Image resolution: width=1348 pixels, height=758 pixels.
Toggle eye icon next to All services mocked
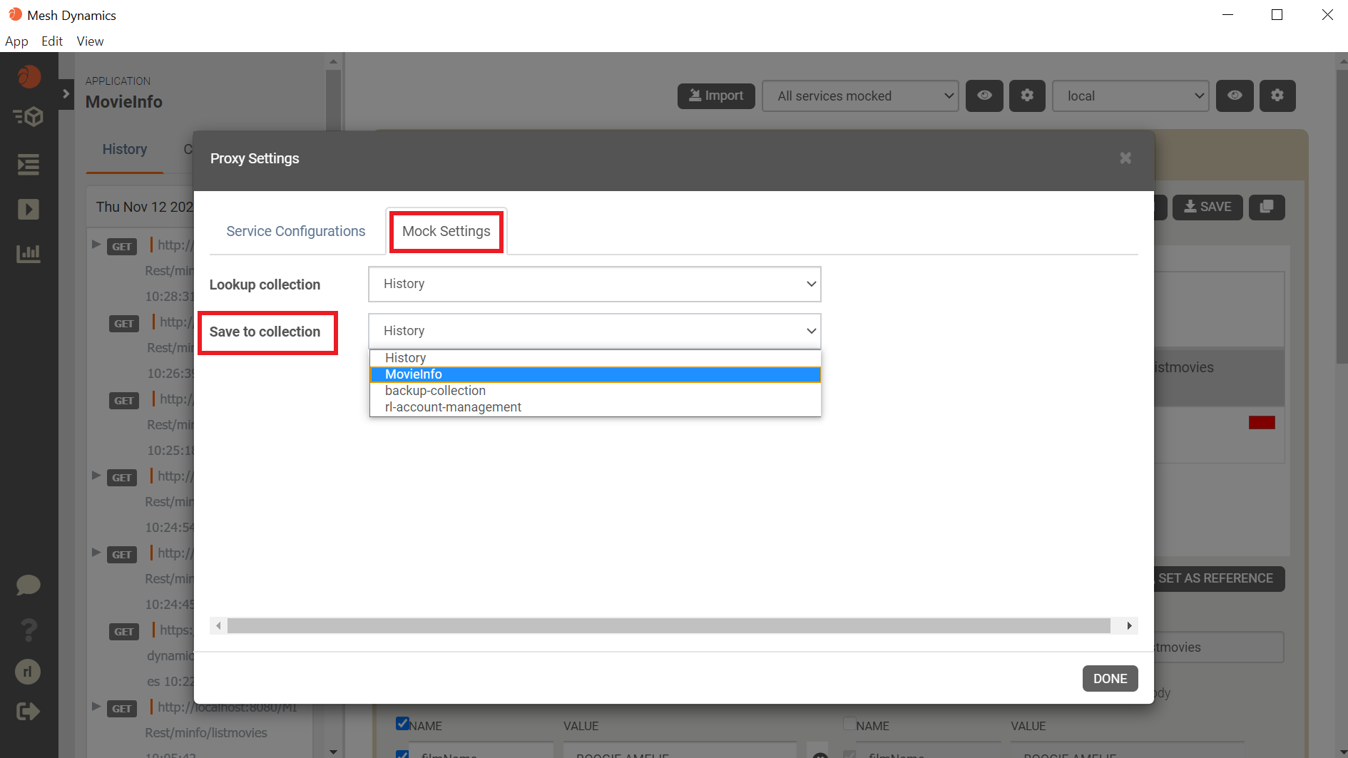coord(984,96)
